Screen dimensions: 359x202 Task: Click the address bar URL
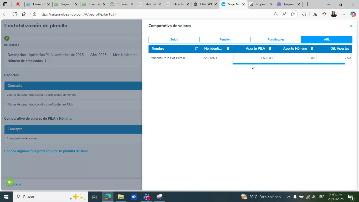coord(78,14)
